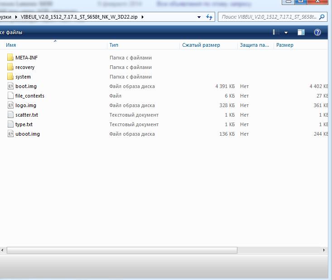Sort by the Размер column header
332x280 pixels.
pos(284,45)
